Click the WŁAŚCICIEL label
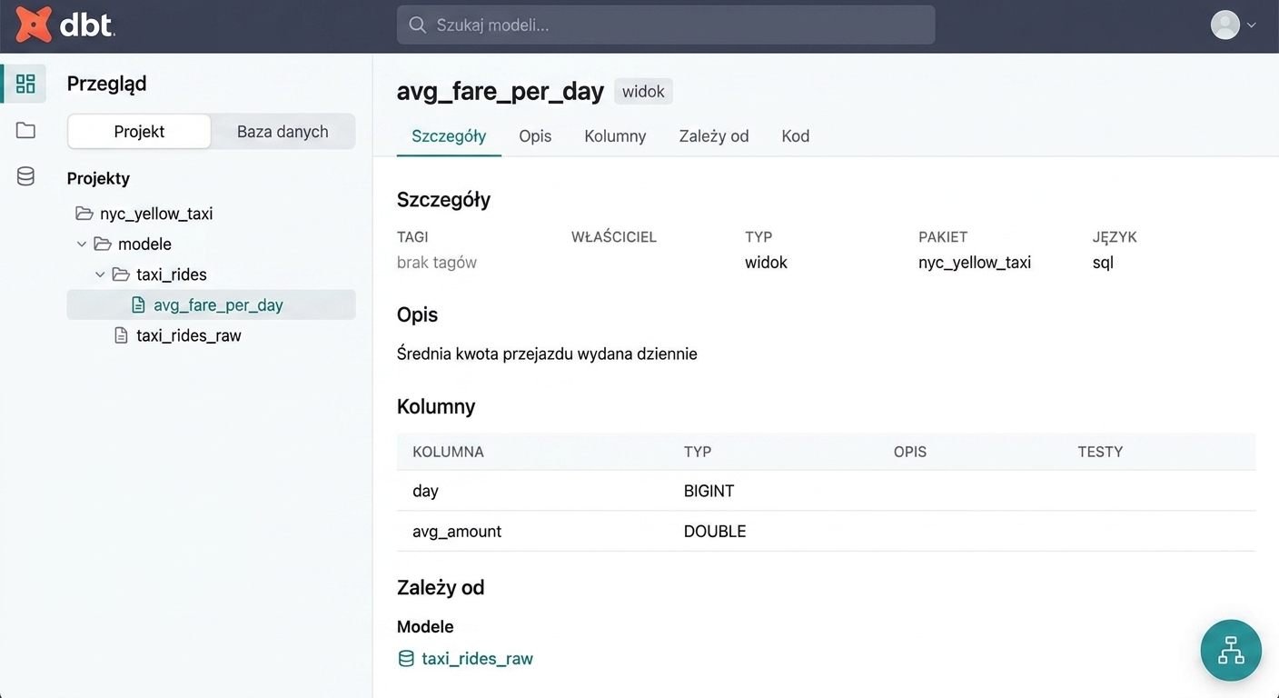Image resolution: width=1279 pixels, height=698 pixels. tap(614, 237)
